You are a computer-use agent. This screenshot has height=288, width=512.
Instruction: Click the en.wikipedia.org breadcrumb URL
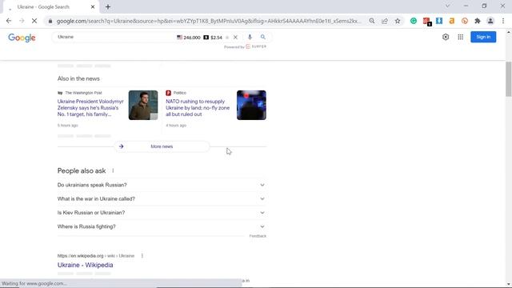(96, 256)
